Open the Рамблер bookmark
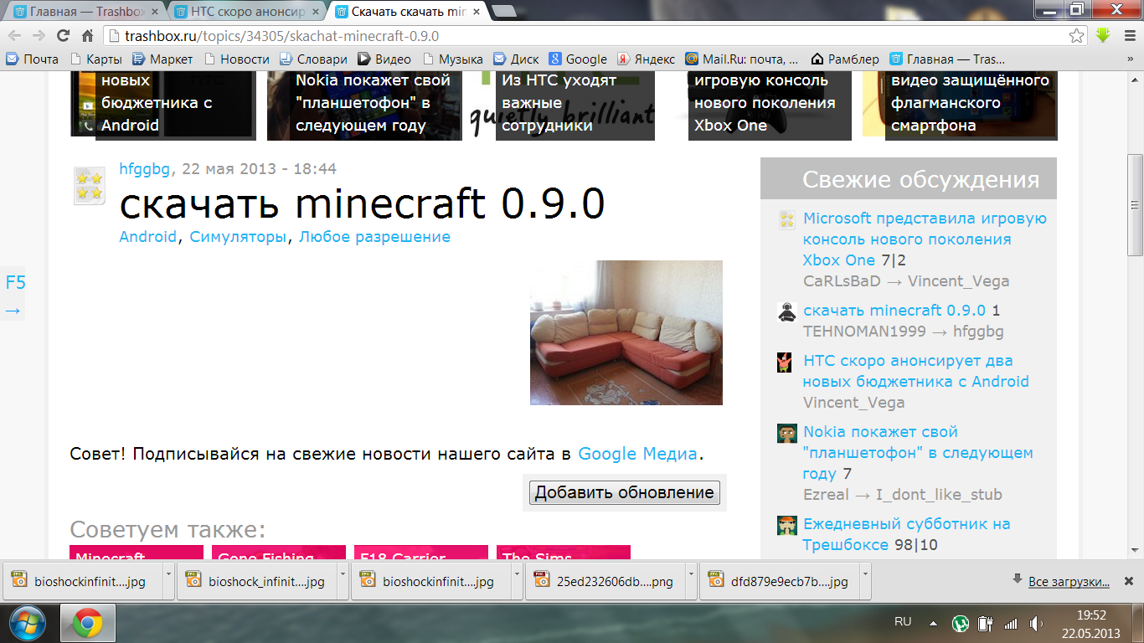The image size is (1144, 643). click(845, 59)
